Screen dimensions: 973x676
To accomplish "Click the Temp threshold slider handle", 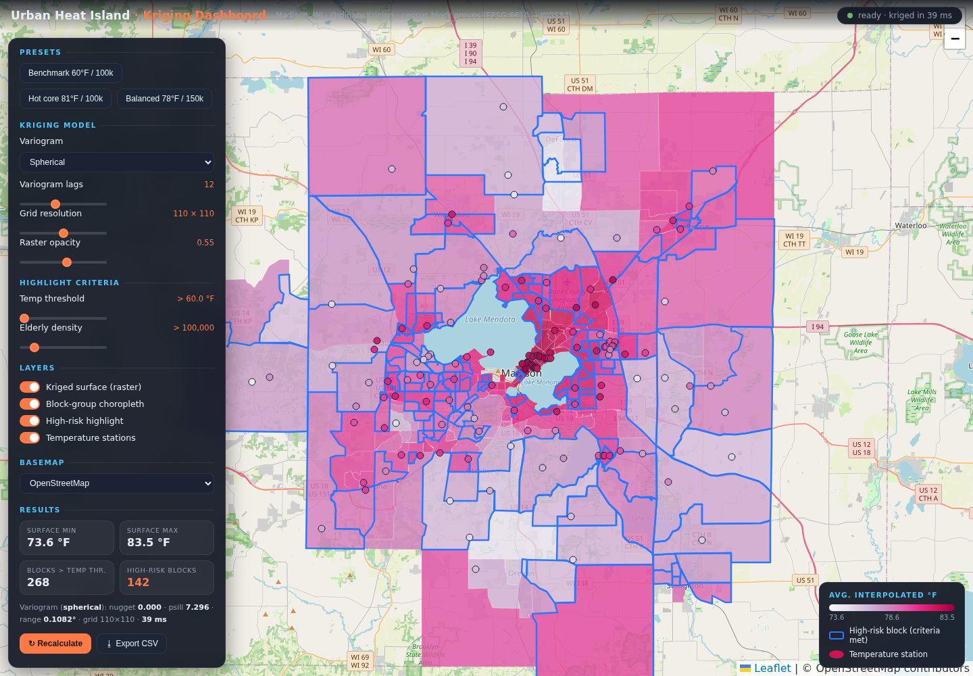I will 24,318.
